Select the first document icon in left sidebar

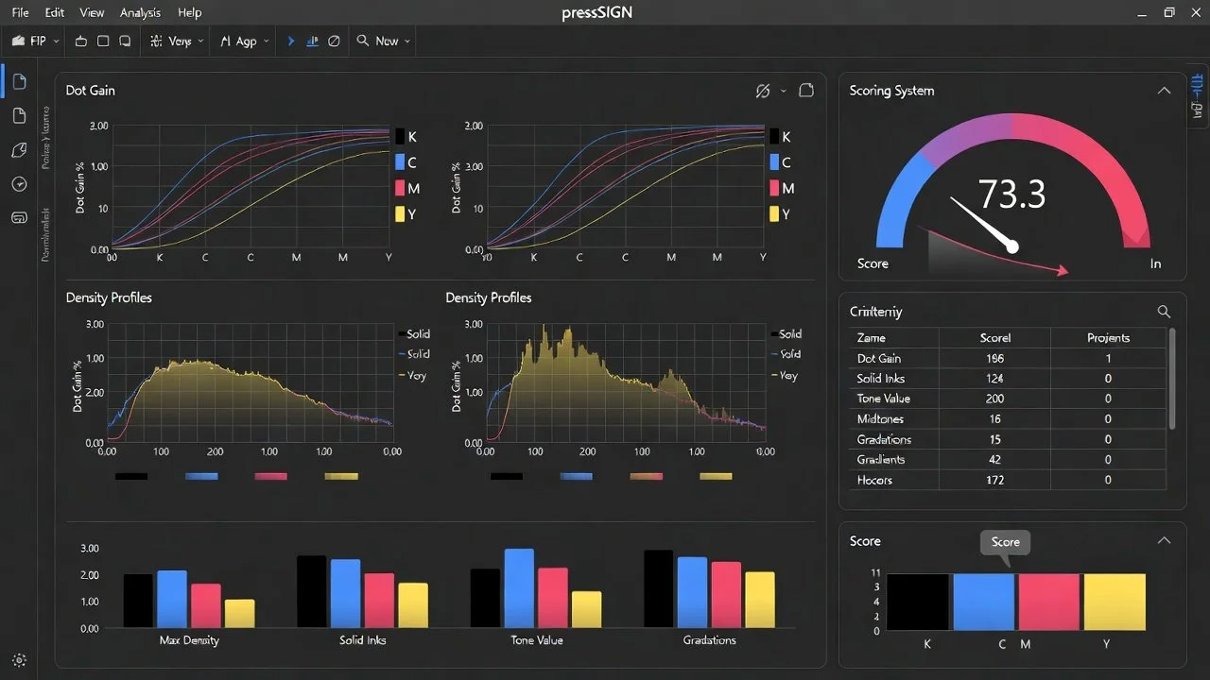(x=19, y=81)
